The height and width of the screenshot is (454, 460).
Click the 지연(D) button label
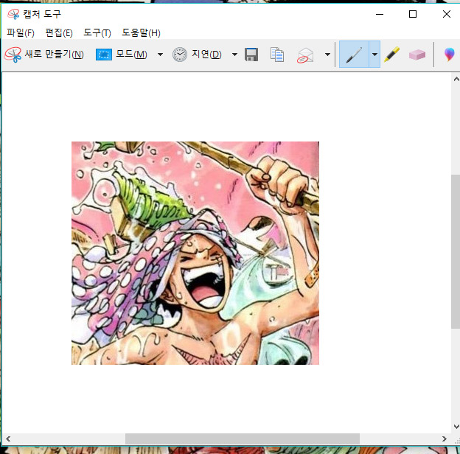click(206, 55)
